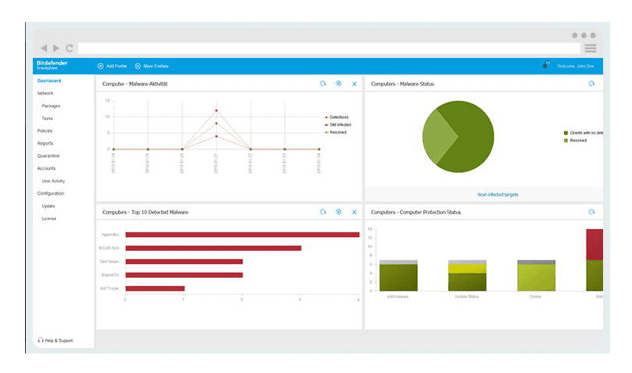Close the Malware-Aktivität portlet
The width and height of the screenshot is (632, 373).
tap(354, 84)
